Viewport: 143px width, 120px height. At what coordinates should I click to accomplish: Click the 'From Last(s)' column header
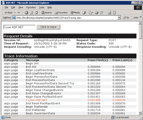(x=122, y=60)
